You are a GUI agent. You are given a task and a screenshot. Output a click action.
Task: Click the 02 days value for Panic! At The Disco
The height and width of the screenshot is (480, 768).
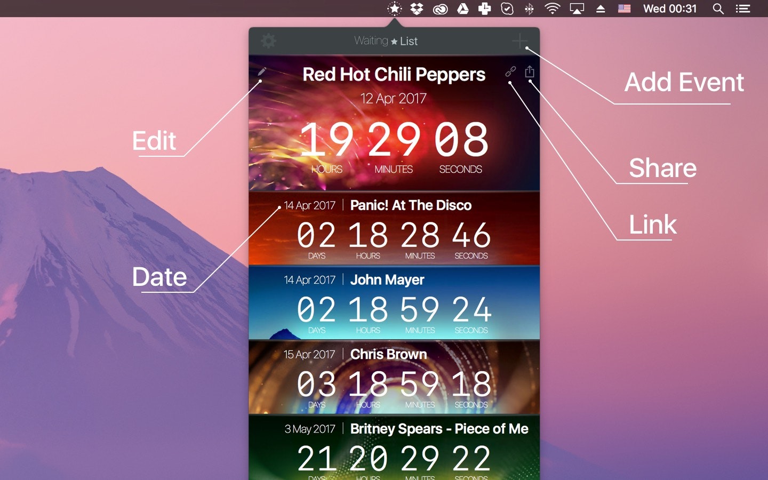pyautogui.click(x=316, y=235)
